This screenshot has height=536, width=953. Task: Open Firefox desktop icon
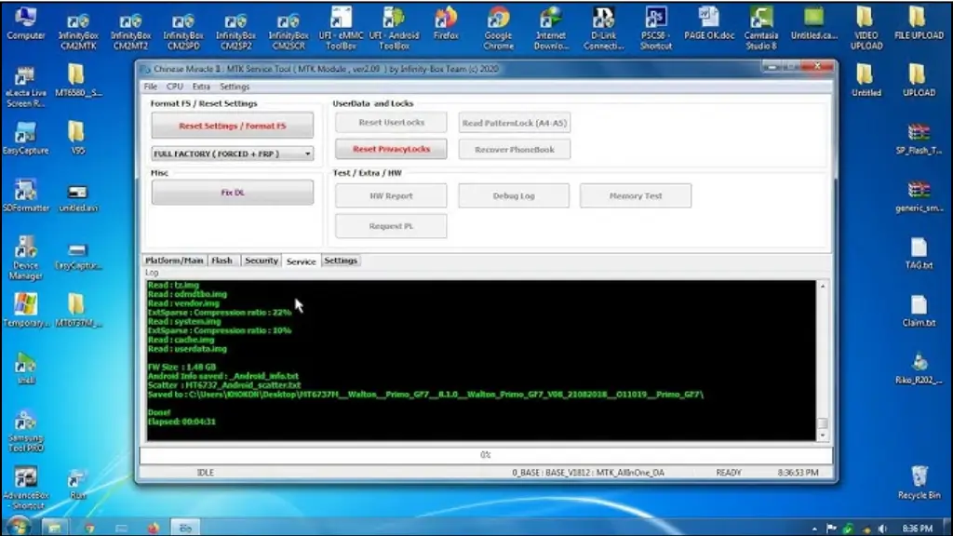(x=446, y=24)
